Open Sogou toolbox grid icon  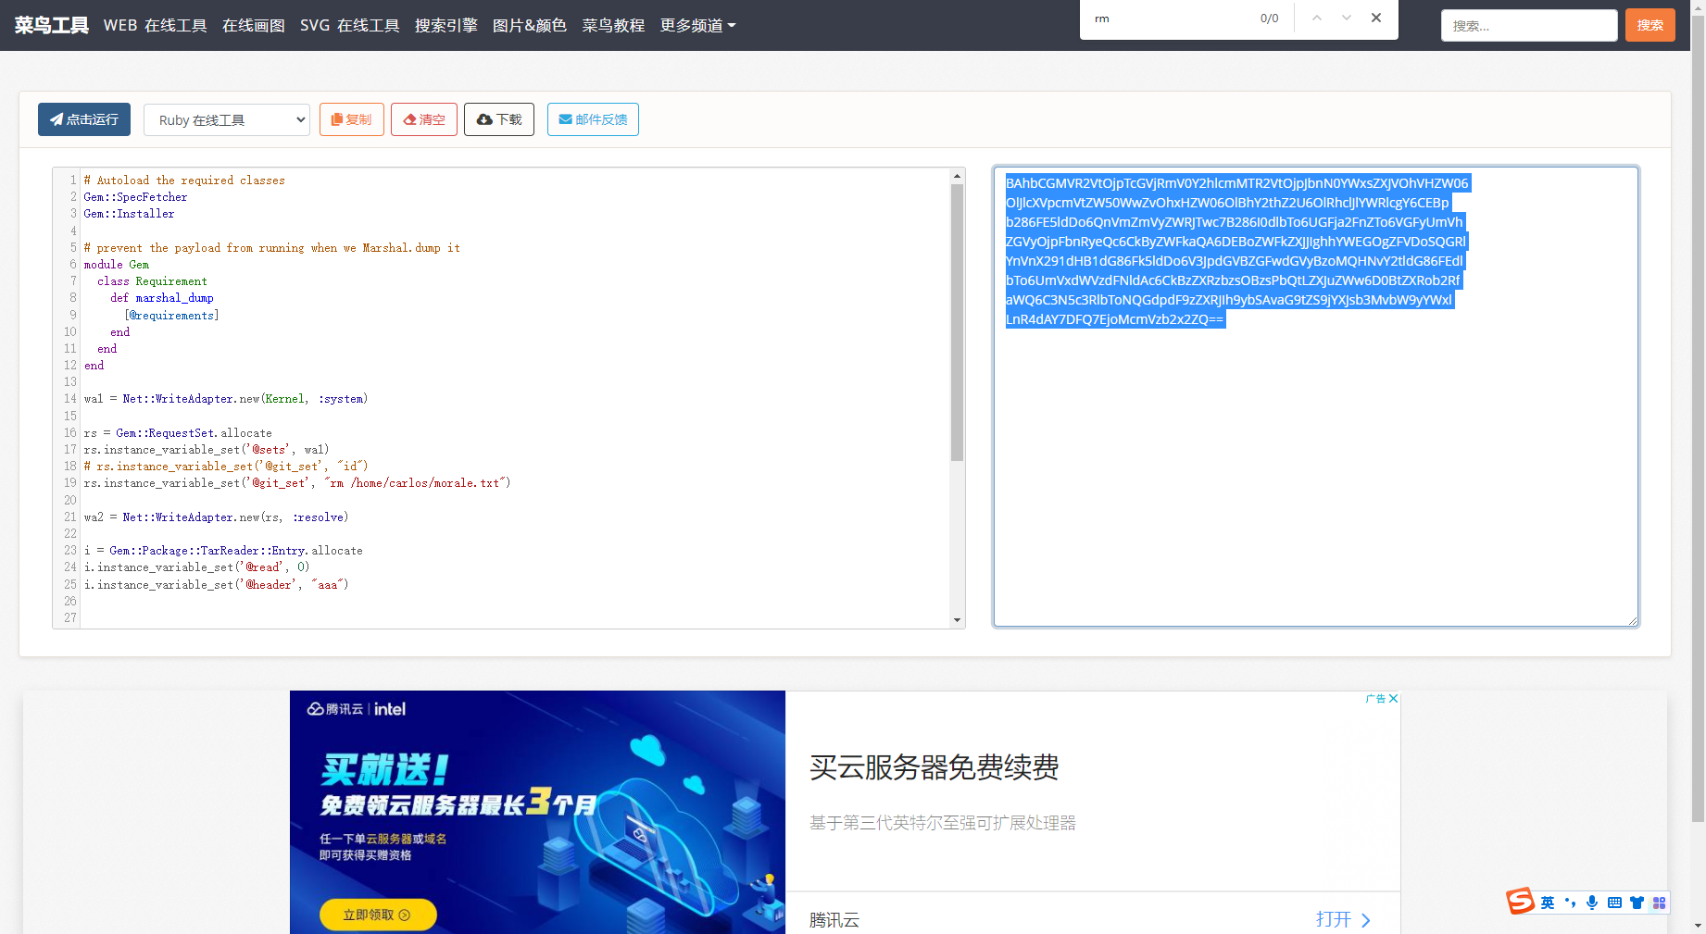[x=1659, y=903]
